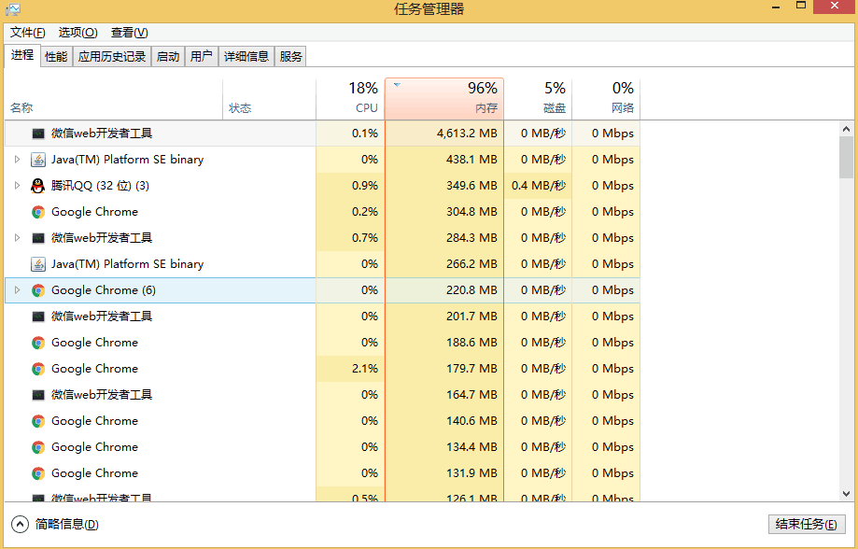Open the 选项(O) menu
The width and height of the screenshot is (858, 549).
pos(77,33)
